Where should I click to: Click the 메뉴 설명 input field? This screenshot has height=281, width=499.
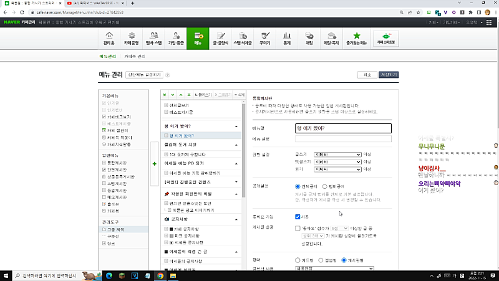[343, 138]
